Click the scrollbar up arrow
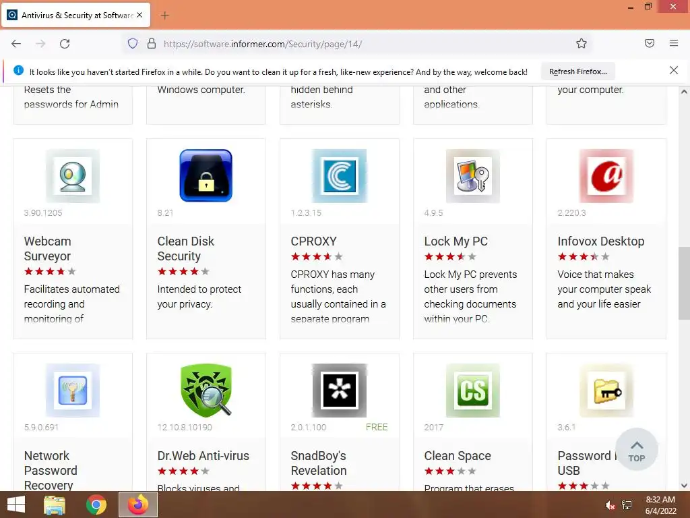 (x=684, y=92)
